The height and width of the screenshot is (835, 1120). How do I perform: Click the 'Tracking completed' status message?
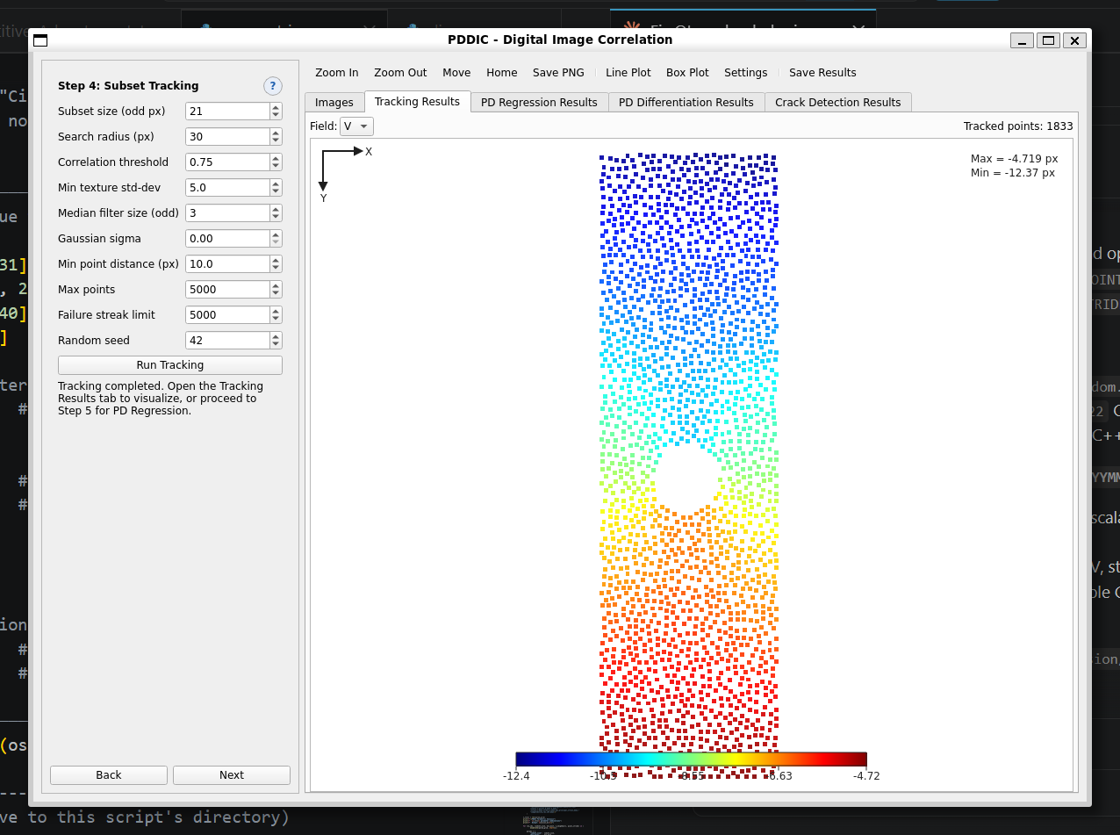point(161,399)
